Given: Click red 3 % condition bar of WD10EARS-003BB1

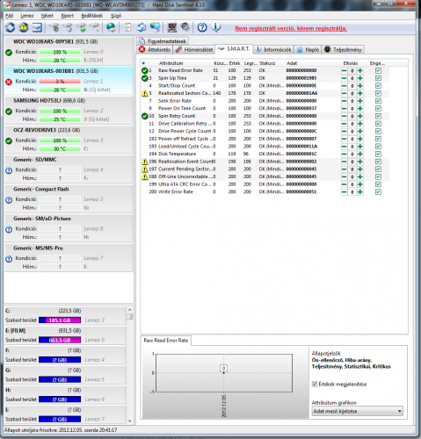Looking at the screenshot, I should pos(60,82).
